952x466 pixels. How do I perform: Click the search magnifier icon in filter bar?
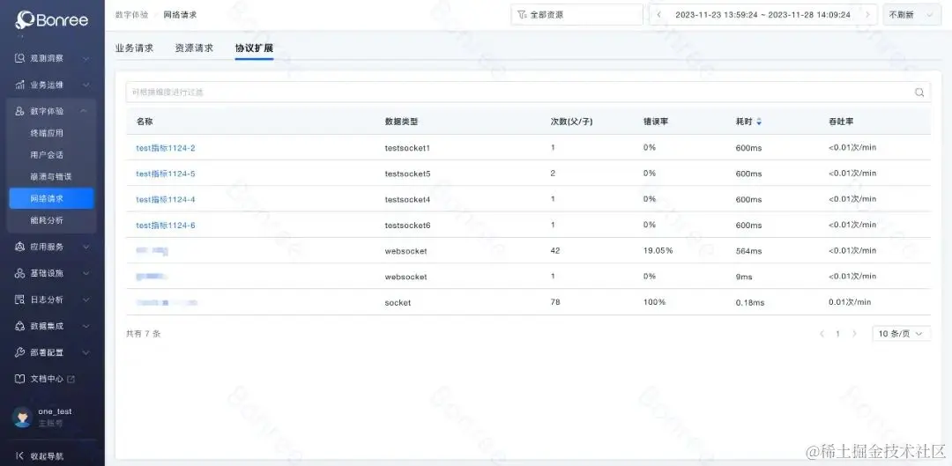coord(919,92)
